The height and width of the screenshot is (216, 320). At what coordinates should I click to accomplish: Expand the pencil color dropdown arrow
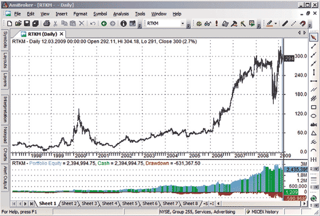(275, 23)
